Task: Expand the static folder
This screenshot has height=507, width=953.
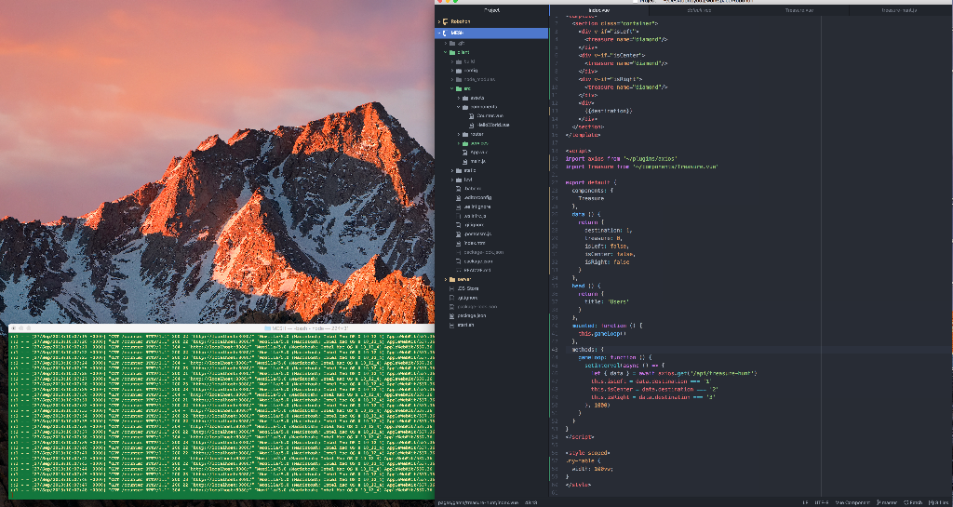Action: [x=465, y=170]
